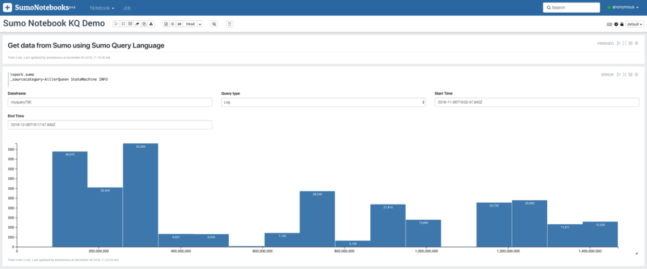
Task: Open settings gear of FINISHED paragraph
Action: click(x=636, y=44)
